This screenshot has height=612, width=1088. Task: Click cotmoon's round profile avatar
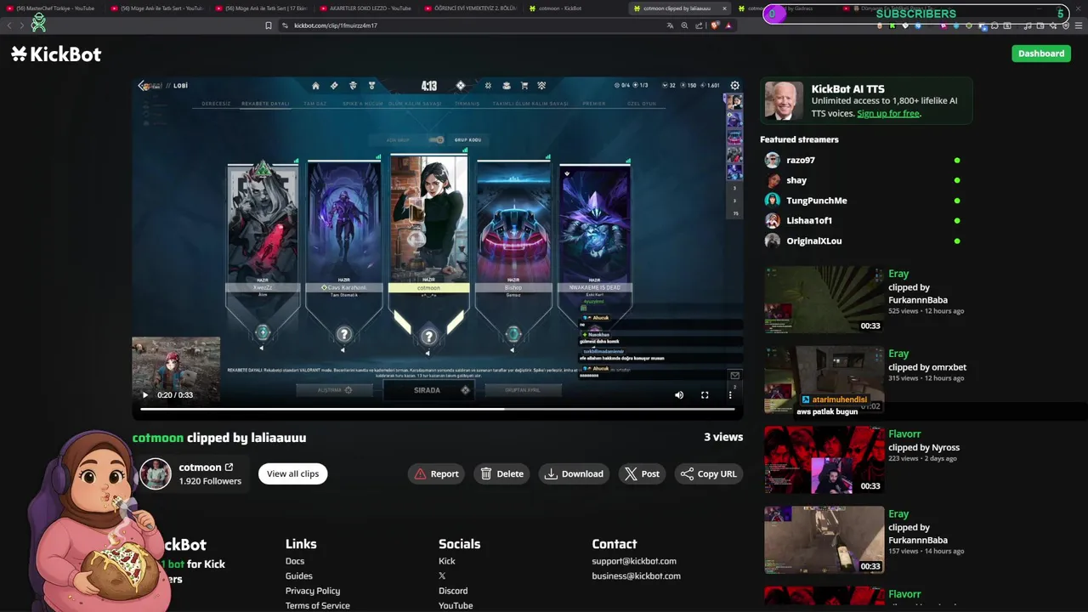tap(156, 473)
